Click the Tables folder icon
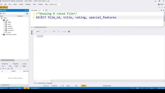 [6, 22]
